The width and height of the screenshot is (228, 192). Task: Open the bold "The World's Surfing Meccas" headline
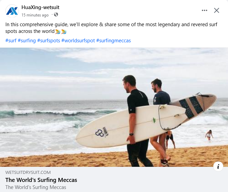[x=41, y=180]
